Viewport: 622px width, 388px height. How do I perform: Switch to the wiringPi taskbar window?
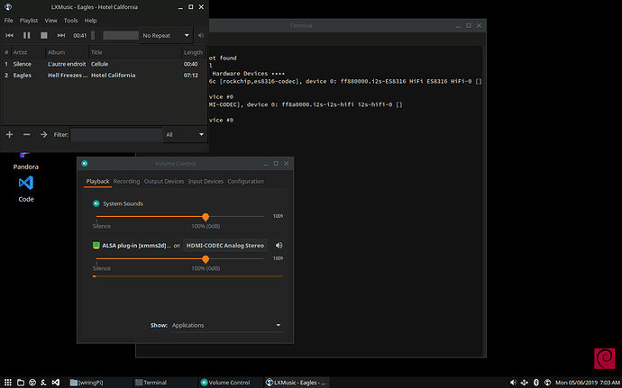pos(100,383)
